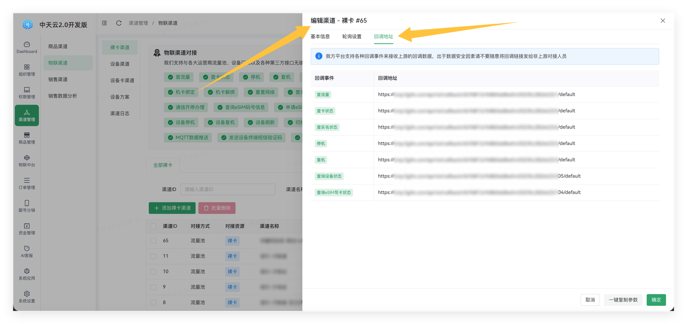This screenshot has width=687, height=324.
Task: Open 渠道日志 in the channel list
Action: [120, 113]
